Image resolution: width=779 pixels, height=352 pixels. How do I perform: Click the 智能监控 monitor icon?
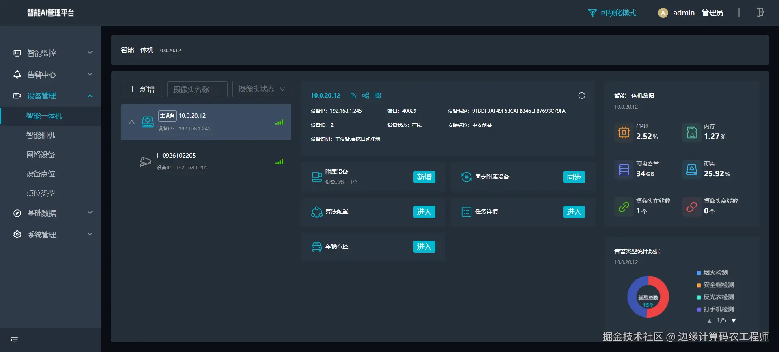17,53
